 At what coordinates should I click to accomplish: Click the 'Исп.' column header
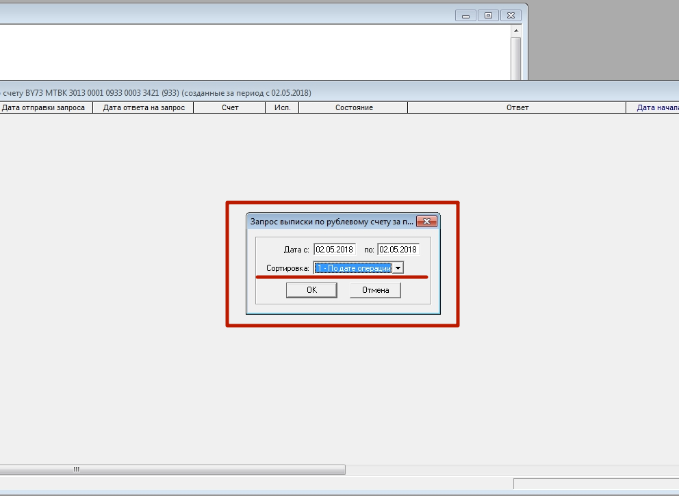coord(283,108)
